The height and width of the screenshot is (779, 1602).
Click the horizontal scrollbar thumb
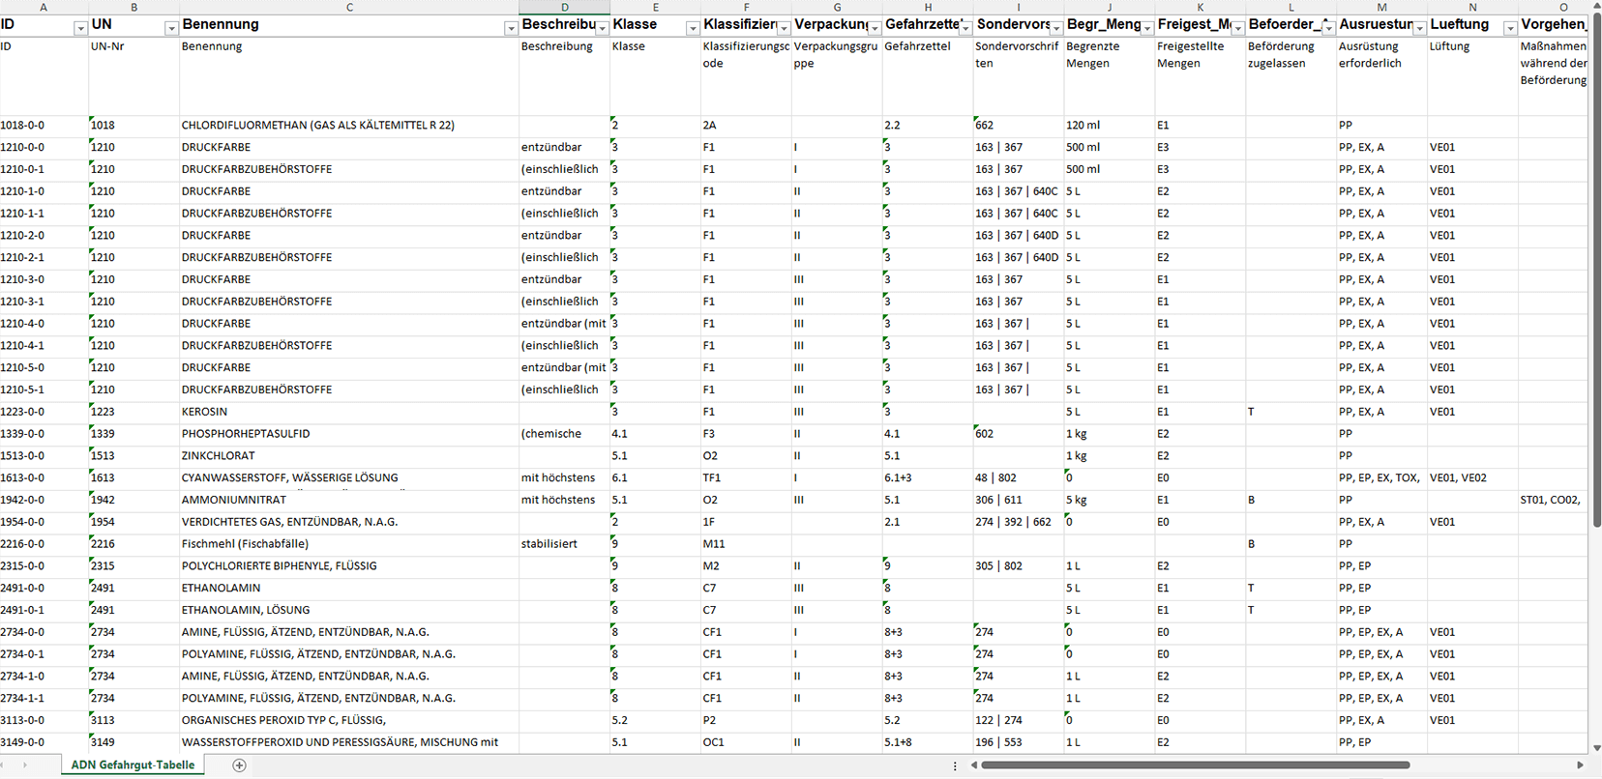pyautogui.click(x=1196, y=765)
